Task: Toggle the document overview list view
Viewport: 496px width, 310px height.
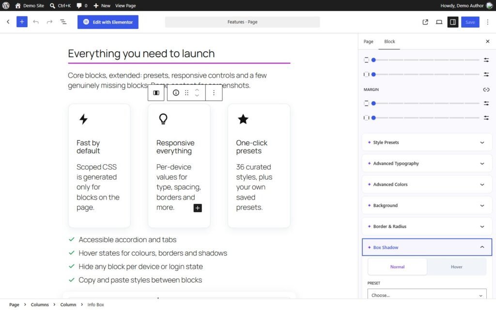Action: (63, 22)
